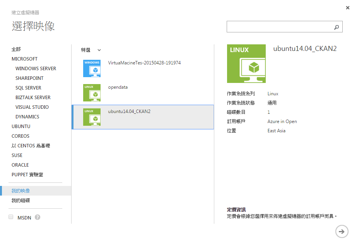
Task: Enable the MSDN checkbox
Action: pyautogui.click(x=11, y=217)
